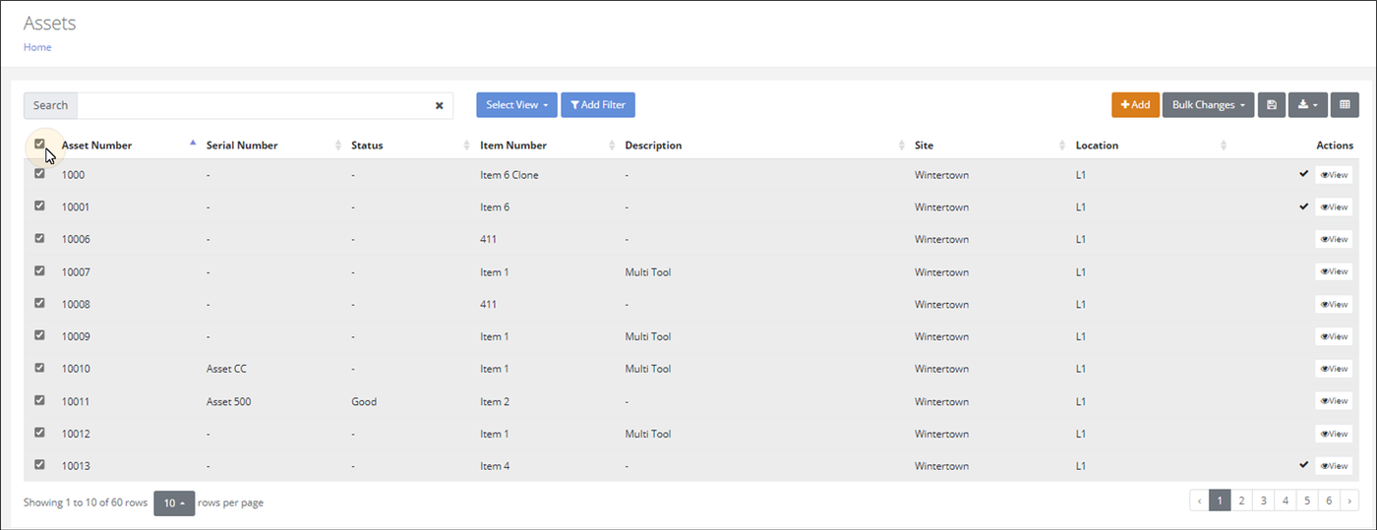
Task: Click the column chooser grid icon
Action: pos(1346,105)
